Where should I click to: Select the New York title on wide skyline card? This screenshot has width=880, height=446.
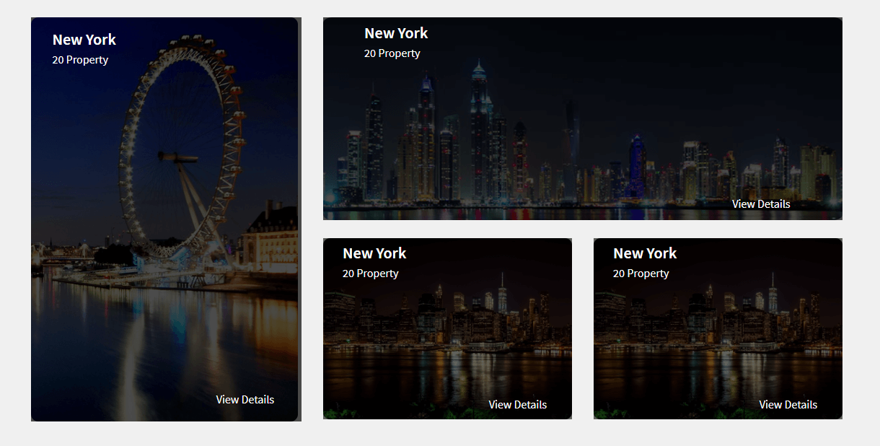396,33
